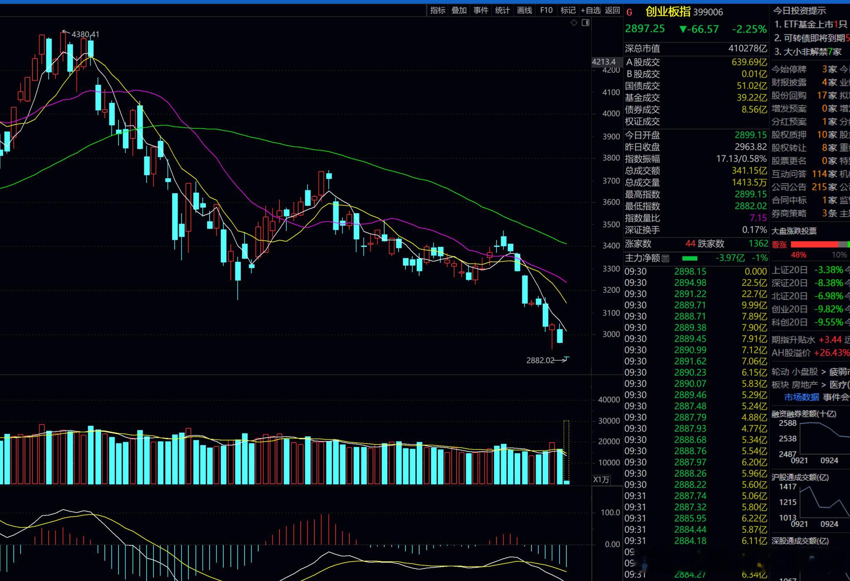Click the 2882.02 low price label

(x=540, y=360)
